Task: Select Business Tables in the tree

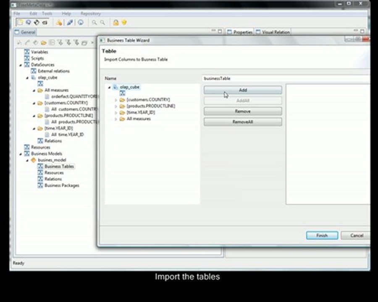Action: (59, 166)
